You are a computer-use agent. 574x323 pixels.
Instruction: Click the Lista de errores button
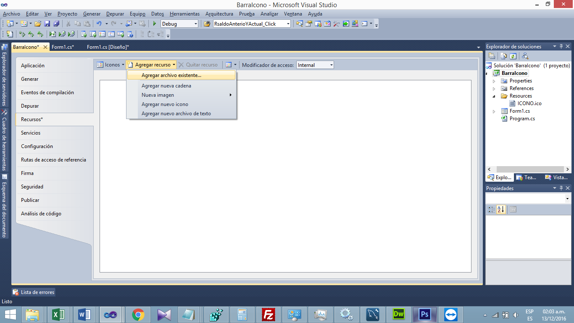tap(33, 292)
